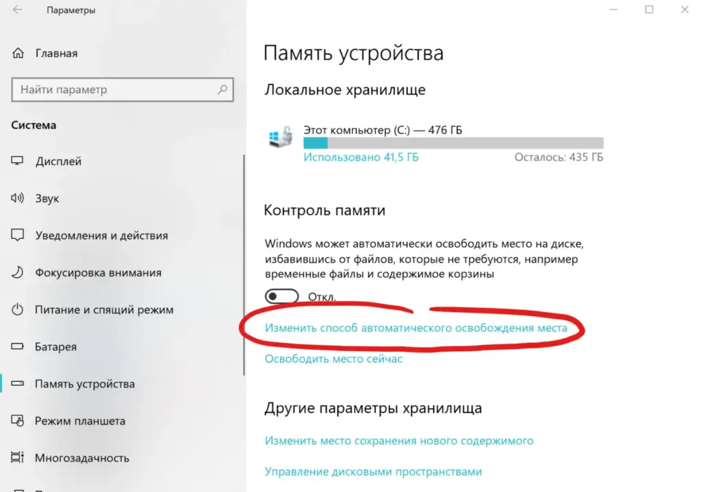Click the Осталось: 435 ГБ text

(x=559, y=157)
